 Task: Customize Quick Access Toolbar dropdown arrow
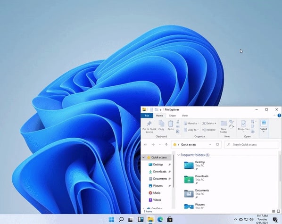point(161,110)
